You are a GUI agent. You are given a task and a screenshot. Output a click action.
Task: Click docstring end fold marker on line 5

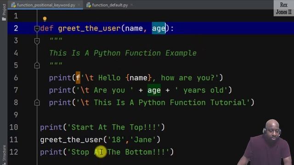click(37, 65)
